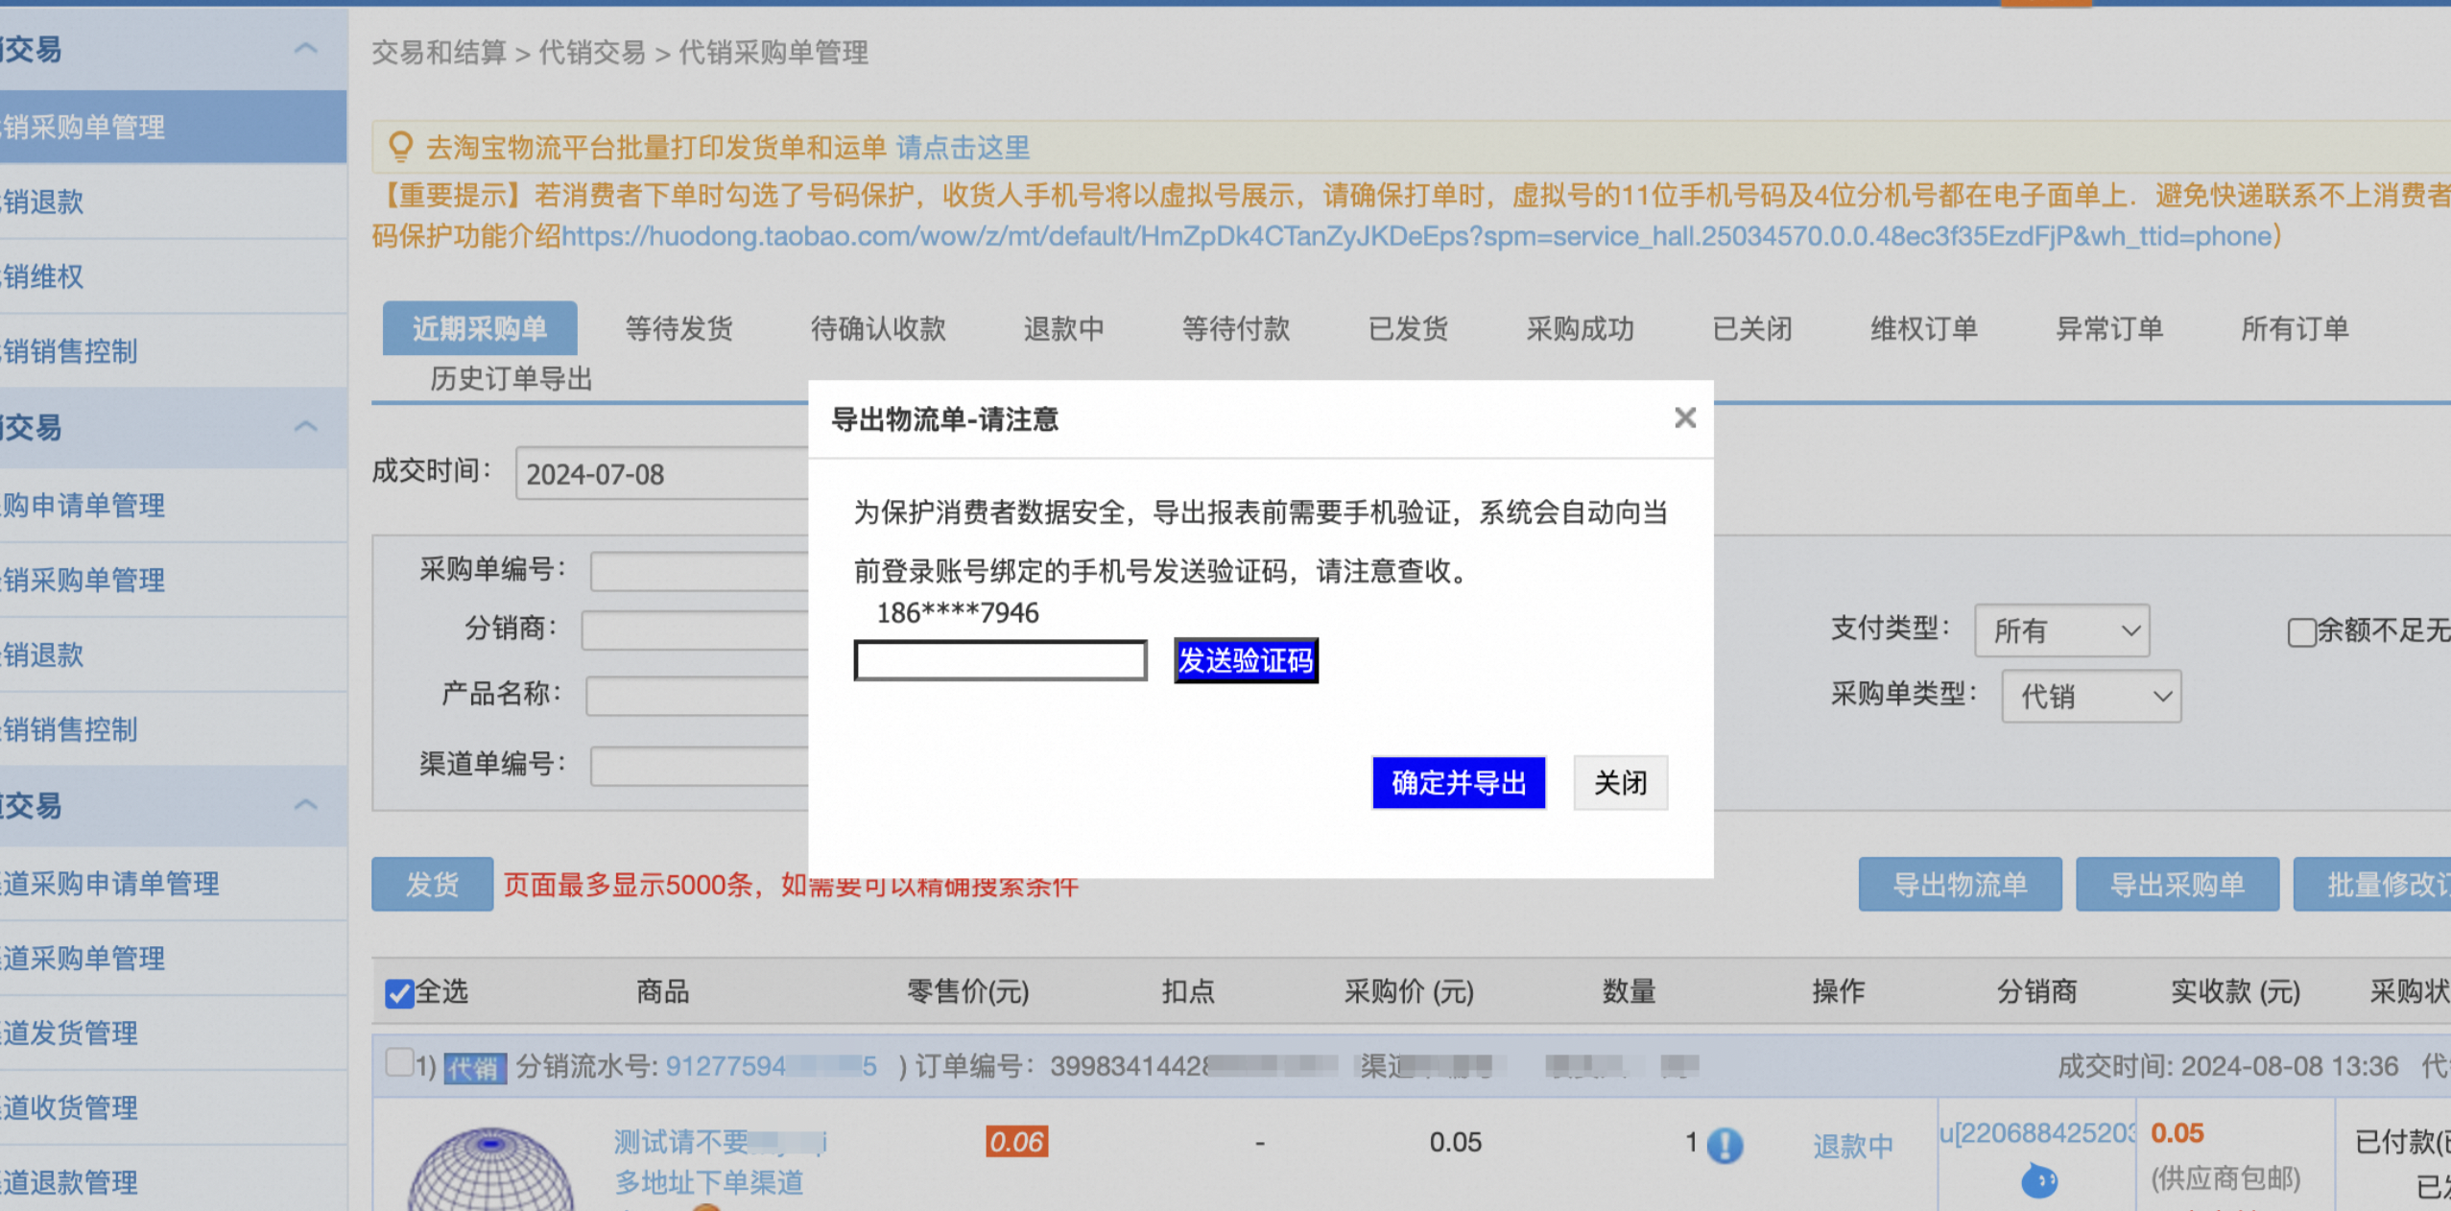The width and height of the screenshot is (2451, 1211).
Task: Toggle the 余额不足 checkbox
Action: pyautogui.click(x=2301, y=631)
